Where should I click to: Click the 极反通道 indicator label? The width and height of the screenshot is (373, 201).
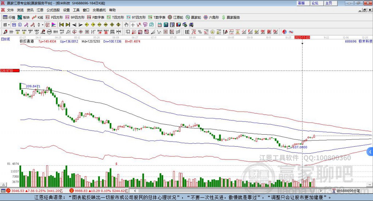tap(27, 41)
